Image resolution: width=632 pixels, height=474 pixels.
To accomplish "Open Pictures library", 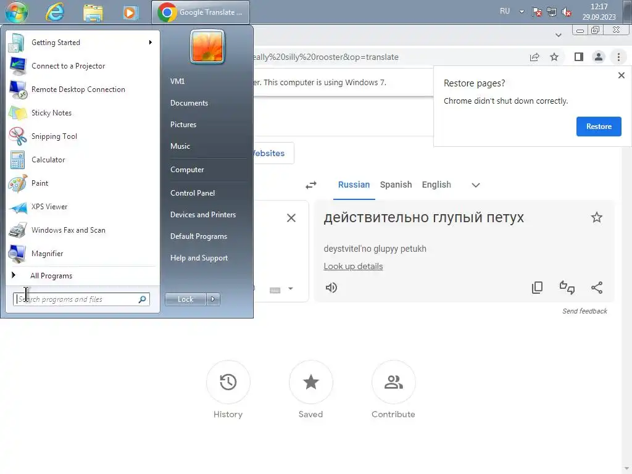I will [183, 125].
